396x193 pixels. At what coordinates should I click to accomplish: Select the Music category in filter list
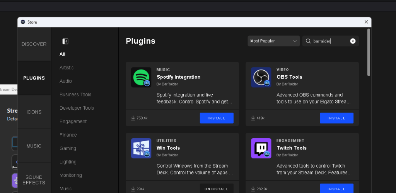[x=66, y=189]
